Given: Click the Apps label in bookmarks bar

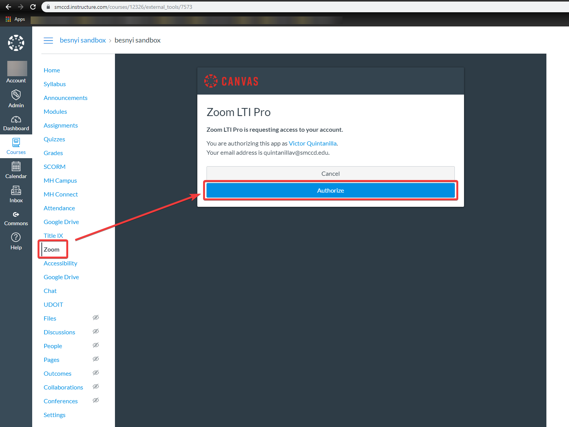Looking at the screenshot, I should pyautogui.click(x=20, y=19).
